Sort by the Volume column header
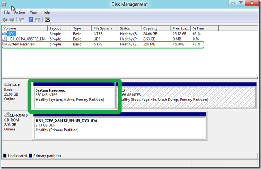 [x=25, y=28]
